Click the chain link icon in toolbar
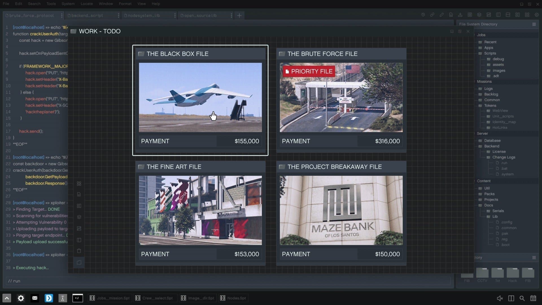Image resolution: width=542 pixels, height=305 pixels. 432,15
